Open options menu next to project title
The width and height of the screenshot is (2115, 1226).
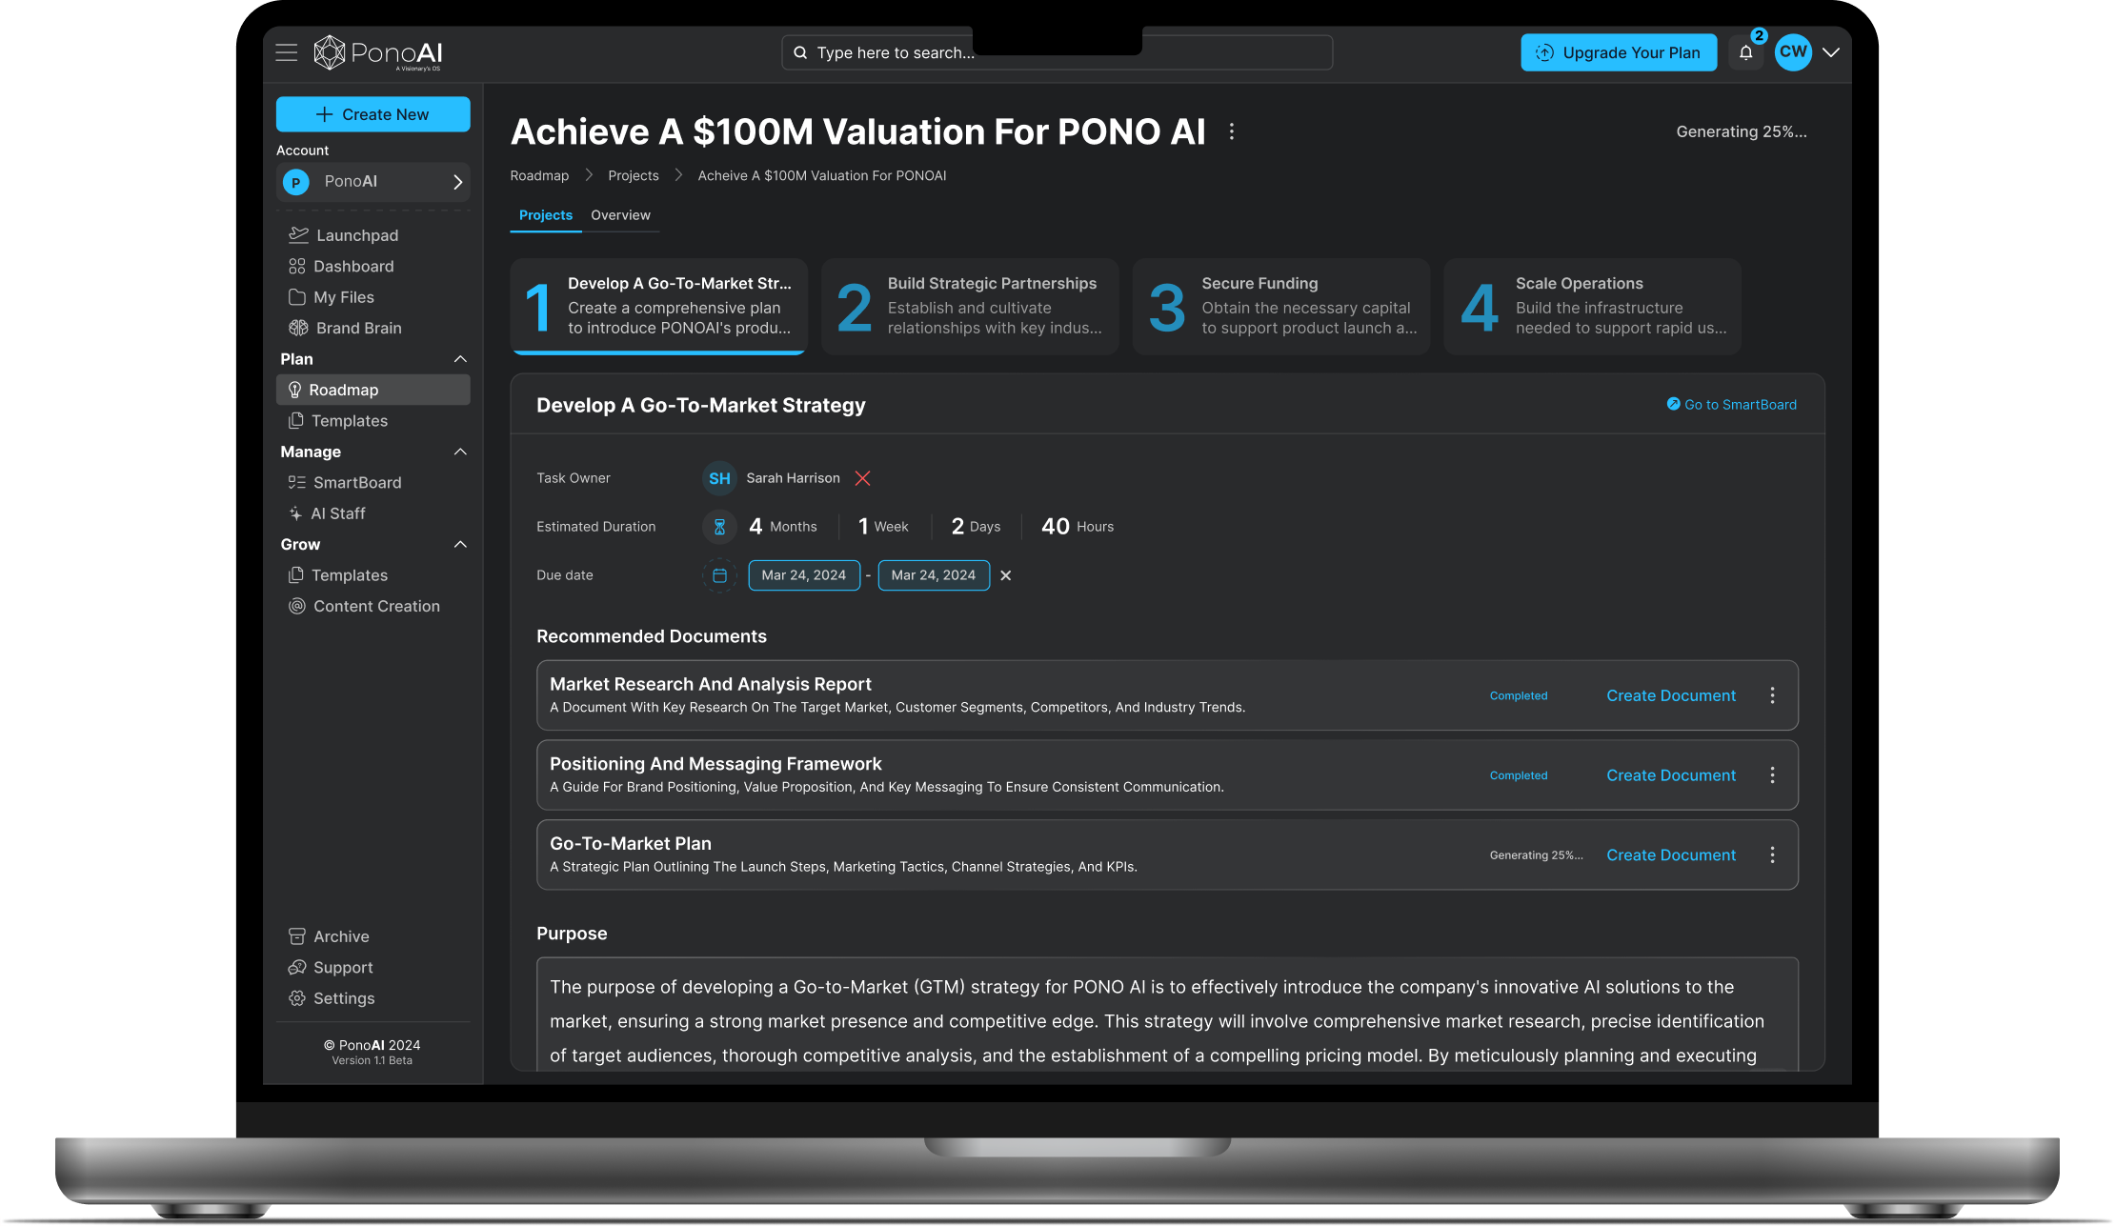[x=1231, y=131]
